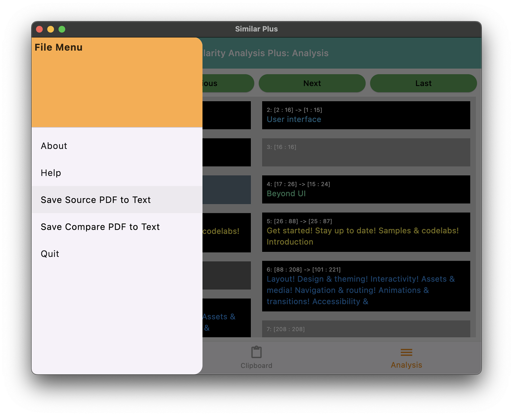
Task: Switch to the Clipboard tab label
Action: [256, 365]
